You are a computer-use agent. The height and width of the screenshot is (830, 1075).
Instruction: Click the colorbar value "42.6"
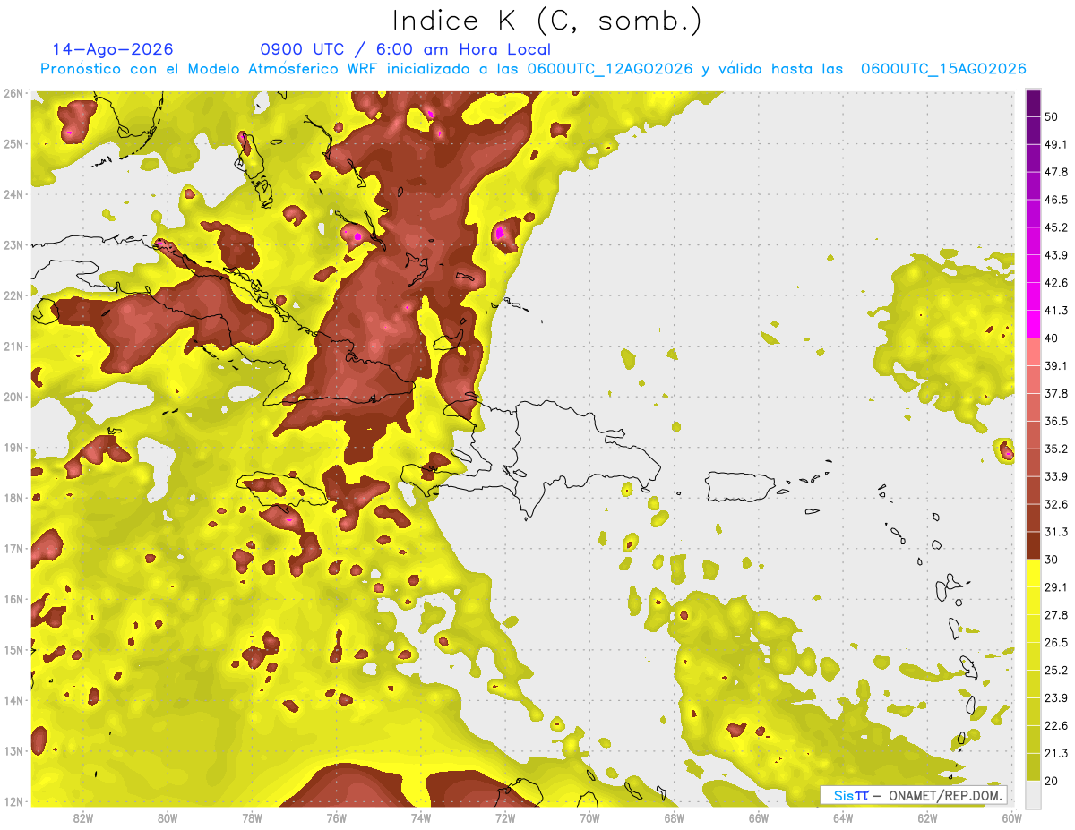pos(1055,283)
